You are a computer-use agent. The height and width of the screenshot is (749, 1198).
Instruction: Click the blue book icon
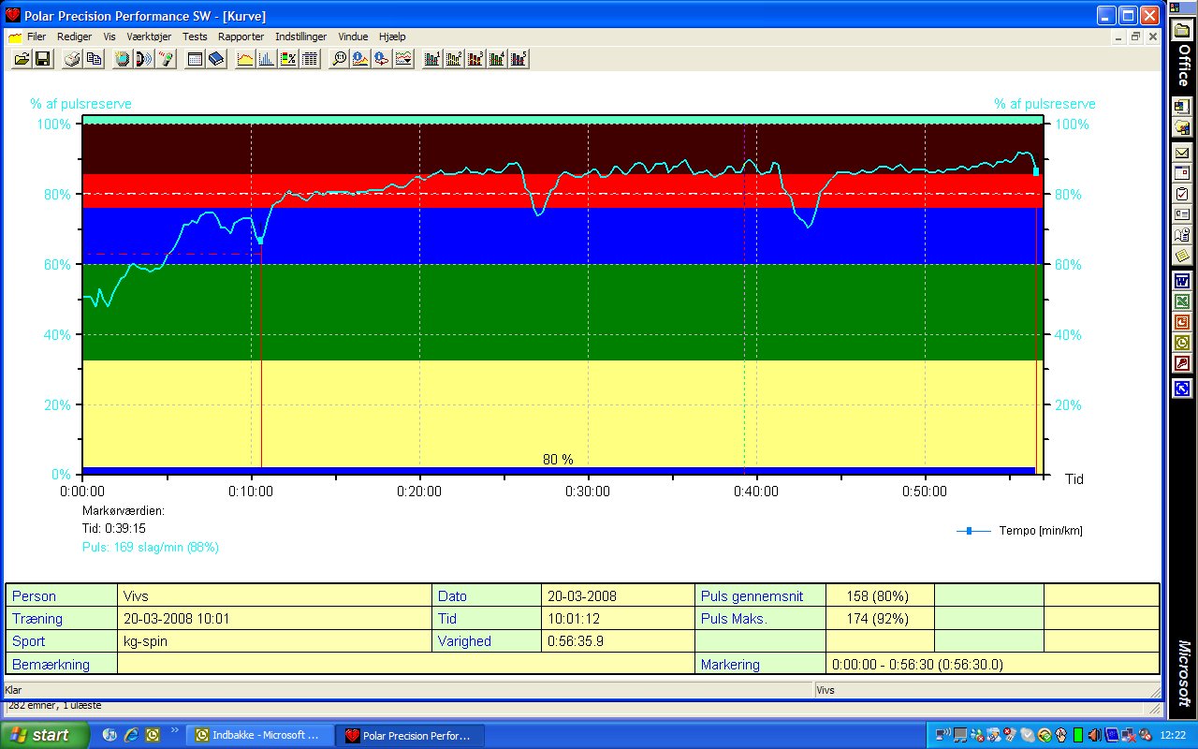tap(215, 59)
